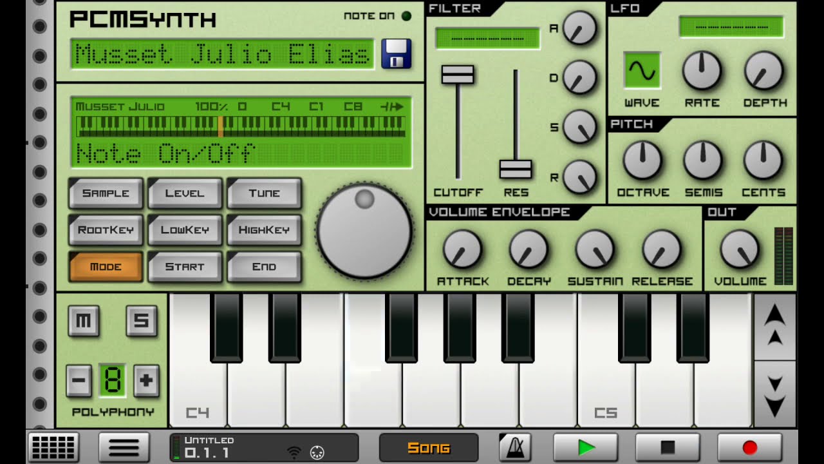Screen dimensions: 824x464
Task: Click the filter D envelope knob
Action: [x=580, y=77]
